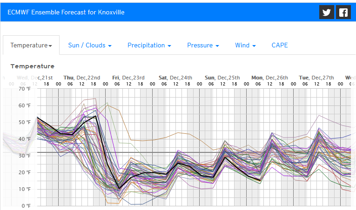Screen dimensions: 356x210
Task: Click the Tue, Dec,27th date label
Action: (x=316, y=78)
